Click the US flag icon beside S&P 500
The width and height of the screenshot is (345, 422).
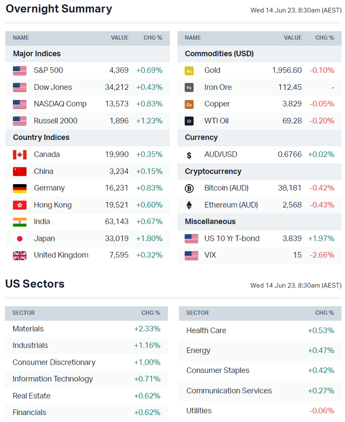pyautogui.click(x=20, y=71)
